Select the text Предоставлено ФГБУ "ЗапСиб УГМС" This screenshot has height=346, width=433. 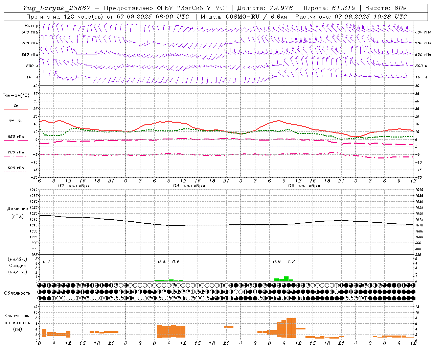point(166,8)
